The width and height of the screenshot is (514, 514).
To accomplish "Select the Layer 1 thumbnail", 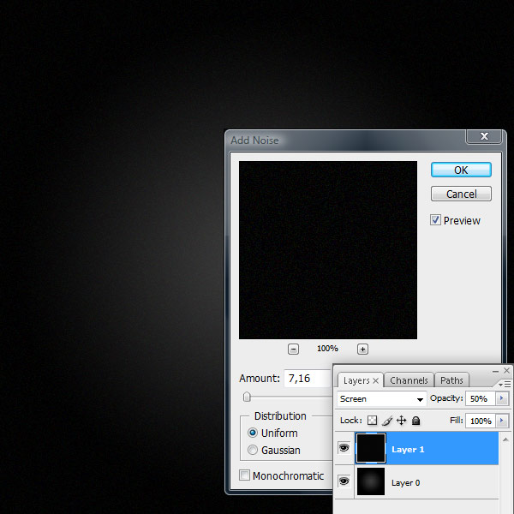I will (x=371, y=448).
